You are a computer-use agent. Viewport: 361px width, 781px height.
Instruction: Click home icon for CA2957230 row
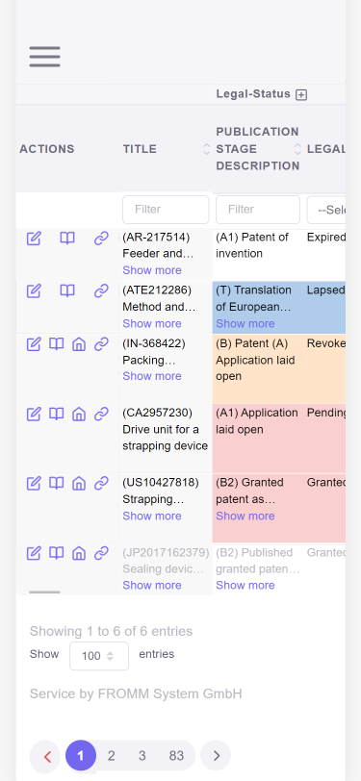tap(79, 414)
